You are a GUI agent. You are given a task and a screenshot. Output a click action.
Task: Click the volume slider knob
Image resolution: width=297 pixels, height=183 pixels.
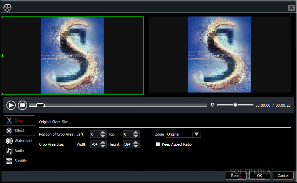tap(235, 105)
